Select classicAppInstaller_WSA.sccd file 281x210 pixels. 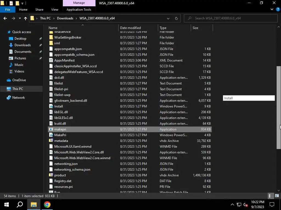tap(75, 66)
